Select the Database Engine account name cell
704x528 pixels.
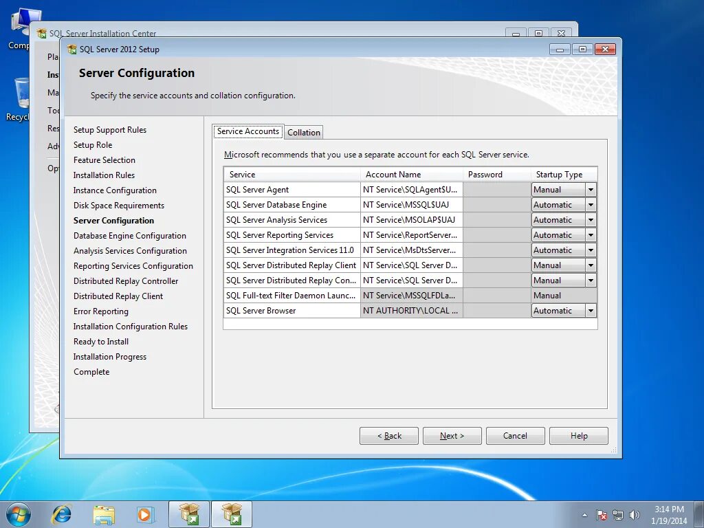411,205
